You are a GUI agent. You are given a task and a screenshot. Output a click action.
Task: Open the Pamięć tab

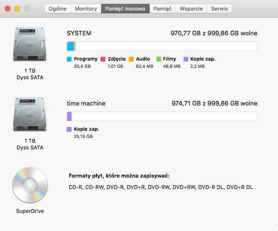[x=163, y=9]
